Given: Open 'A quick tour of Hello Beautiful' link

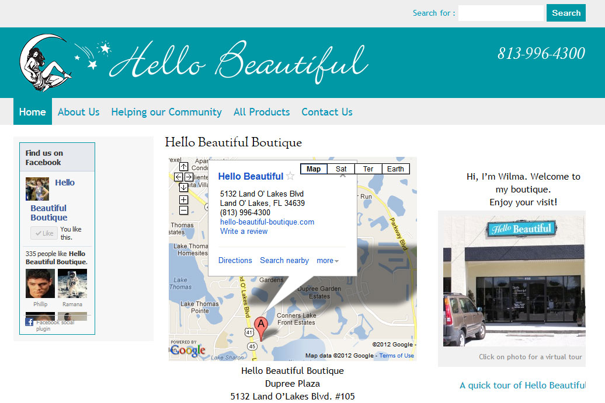Looking at the screenshot, I should pyautogui.click(x=523, y=386).
